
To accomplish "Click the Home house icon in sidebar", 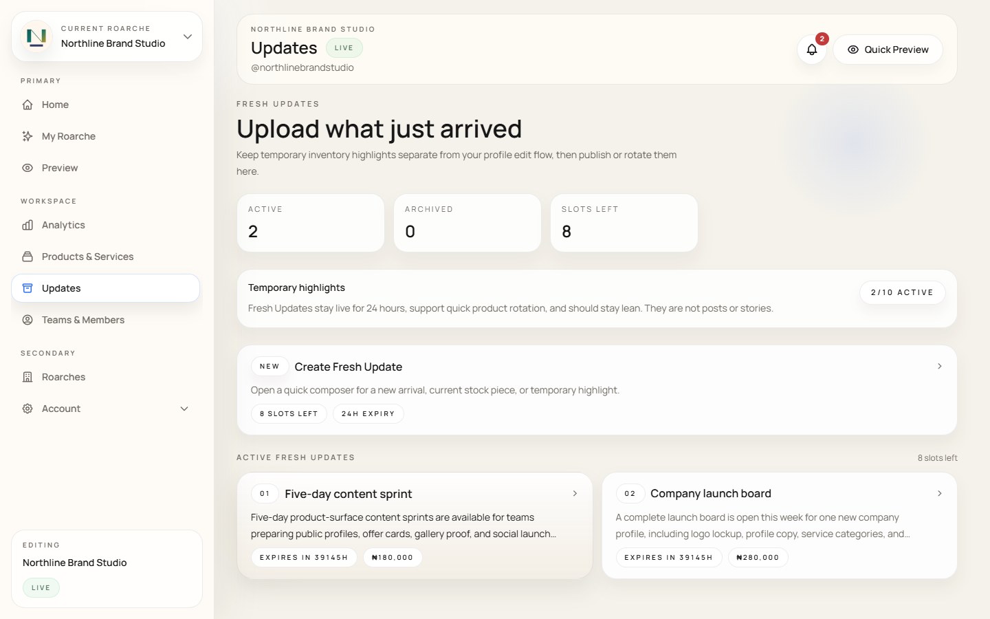I will coord(27,105).
